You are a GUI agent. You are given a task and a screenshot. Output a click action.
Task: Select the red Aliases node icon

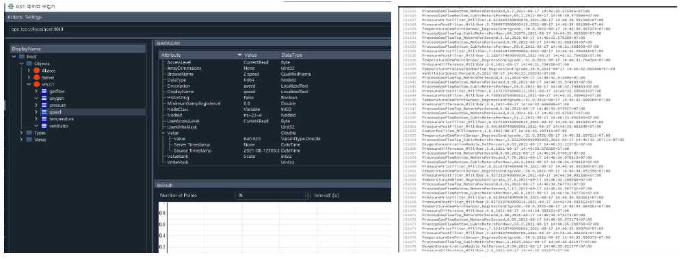point(37,70)
